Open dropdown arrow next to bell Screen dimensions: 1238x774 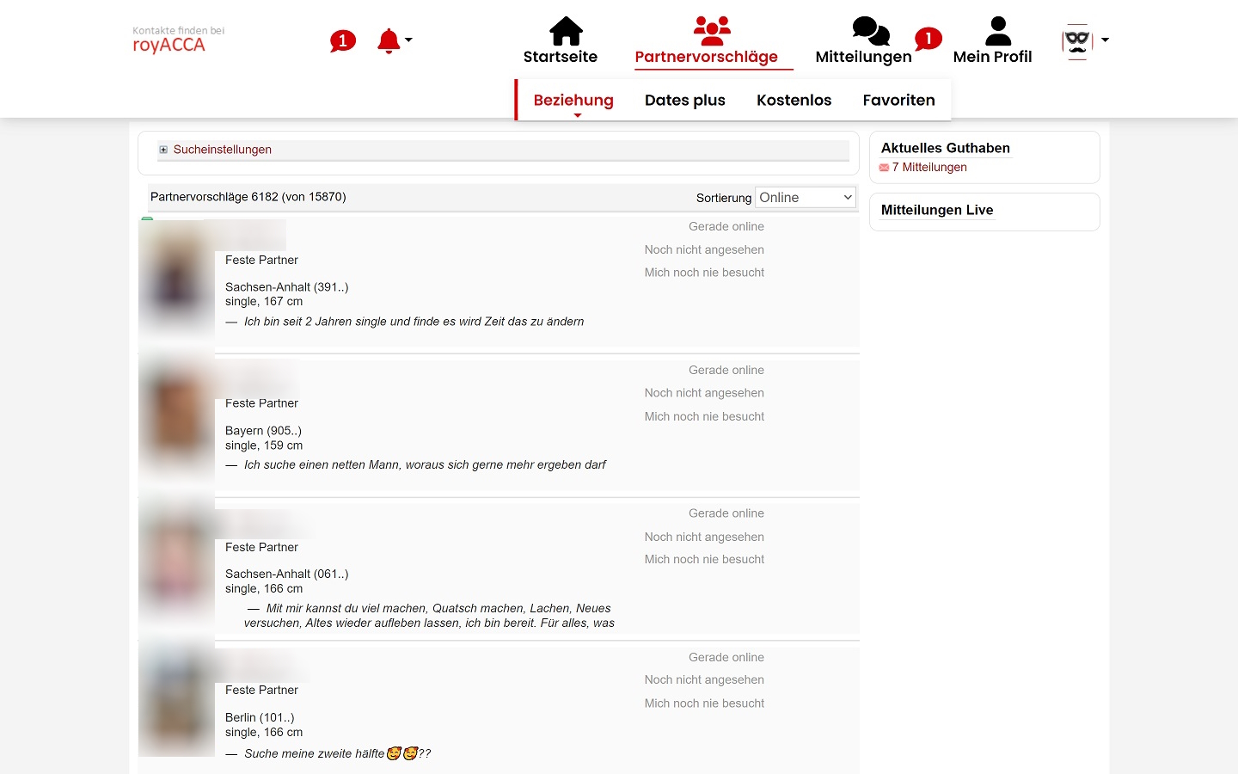pyautogui.click(x=408, y=40)
